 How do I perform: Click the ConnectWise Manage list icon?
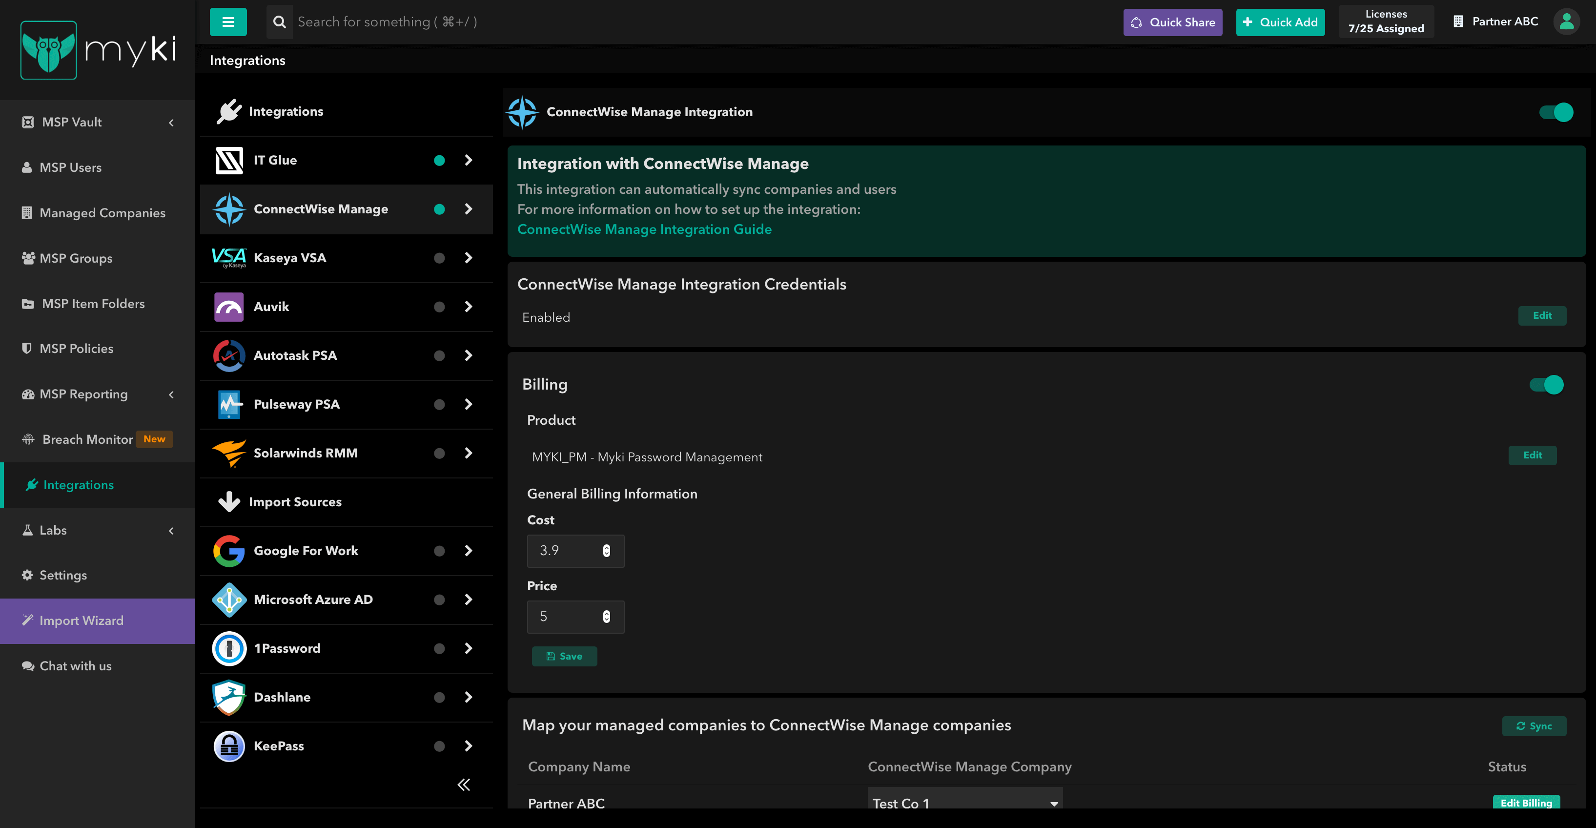point(229,209)
